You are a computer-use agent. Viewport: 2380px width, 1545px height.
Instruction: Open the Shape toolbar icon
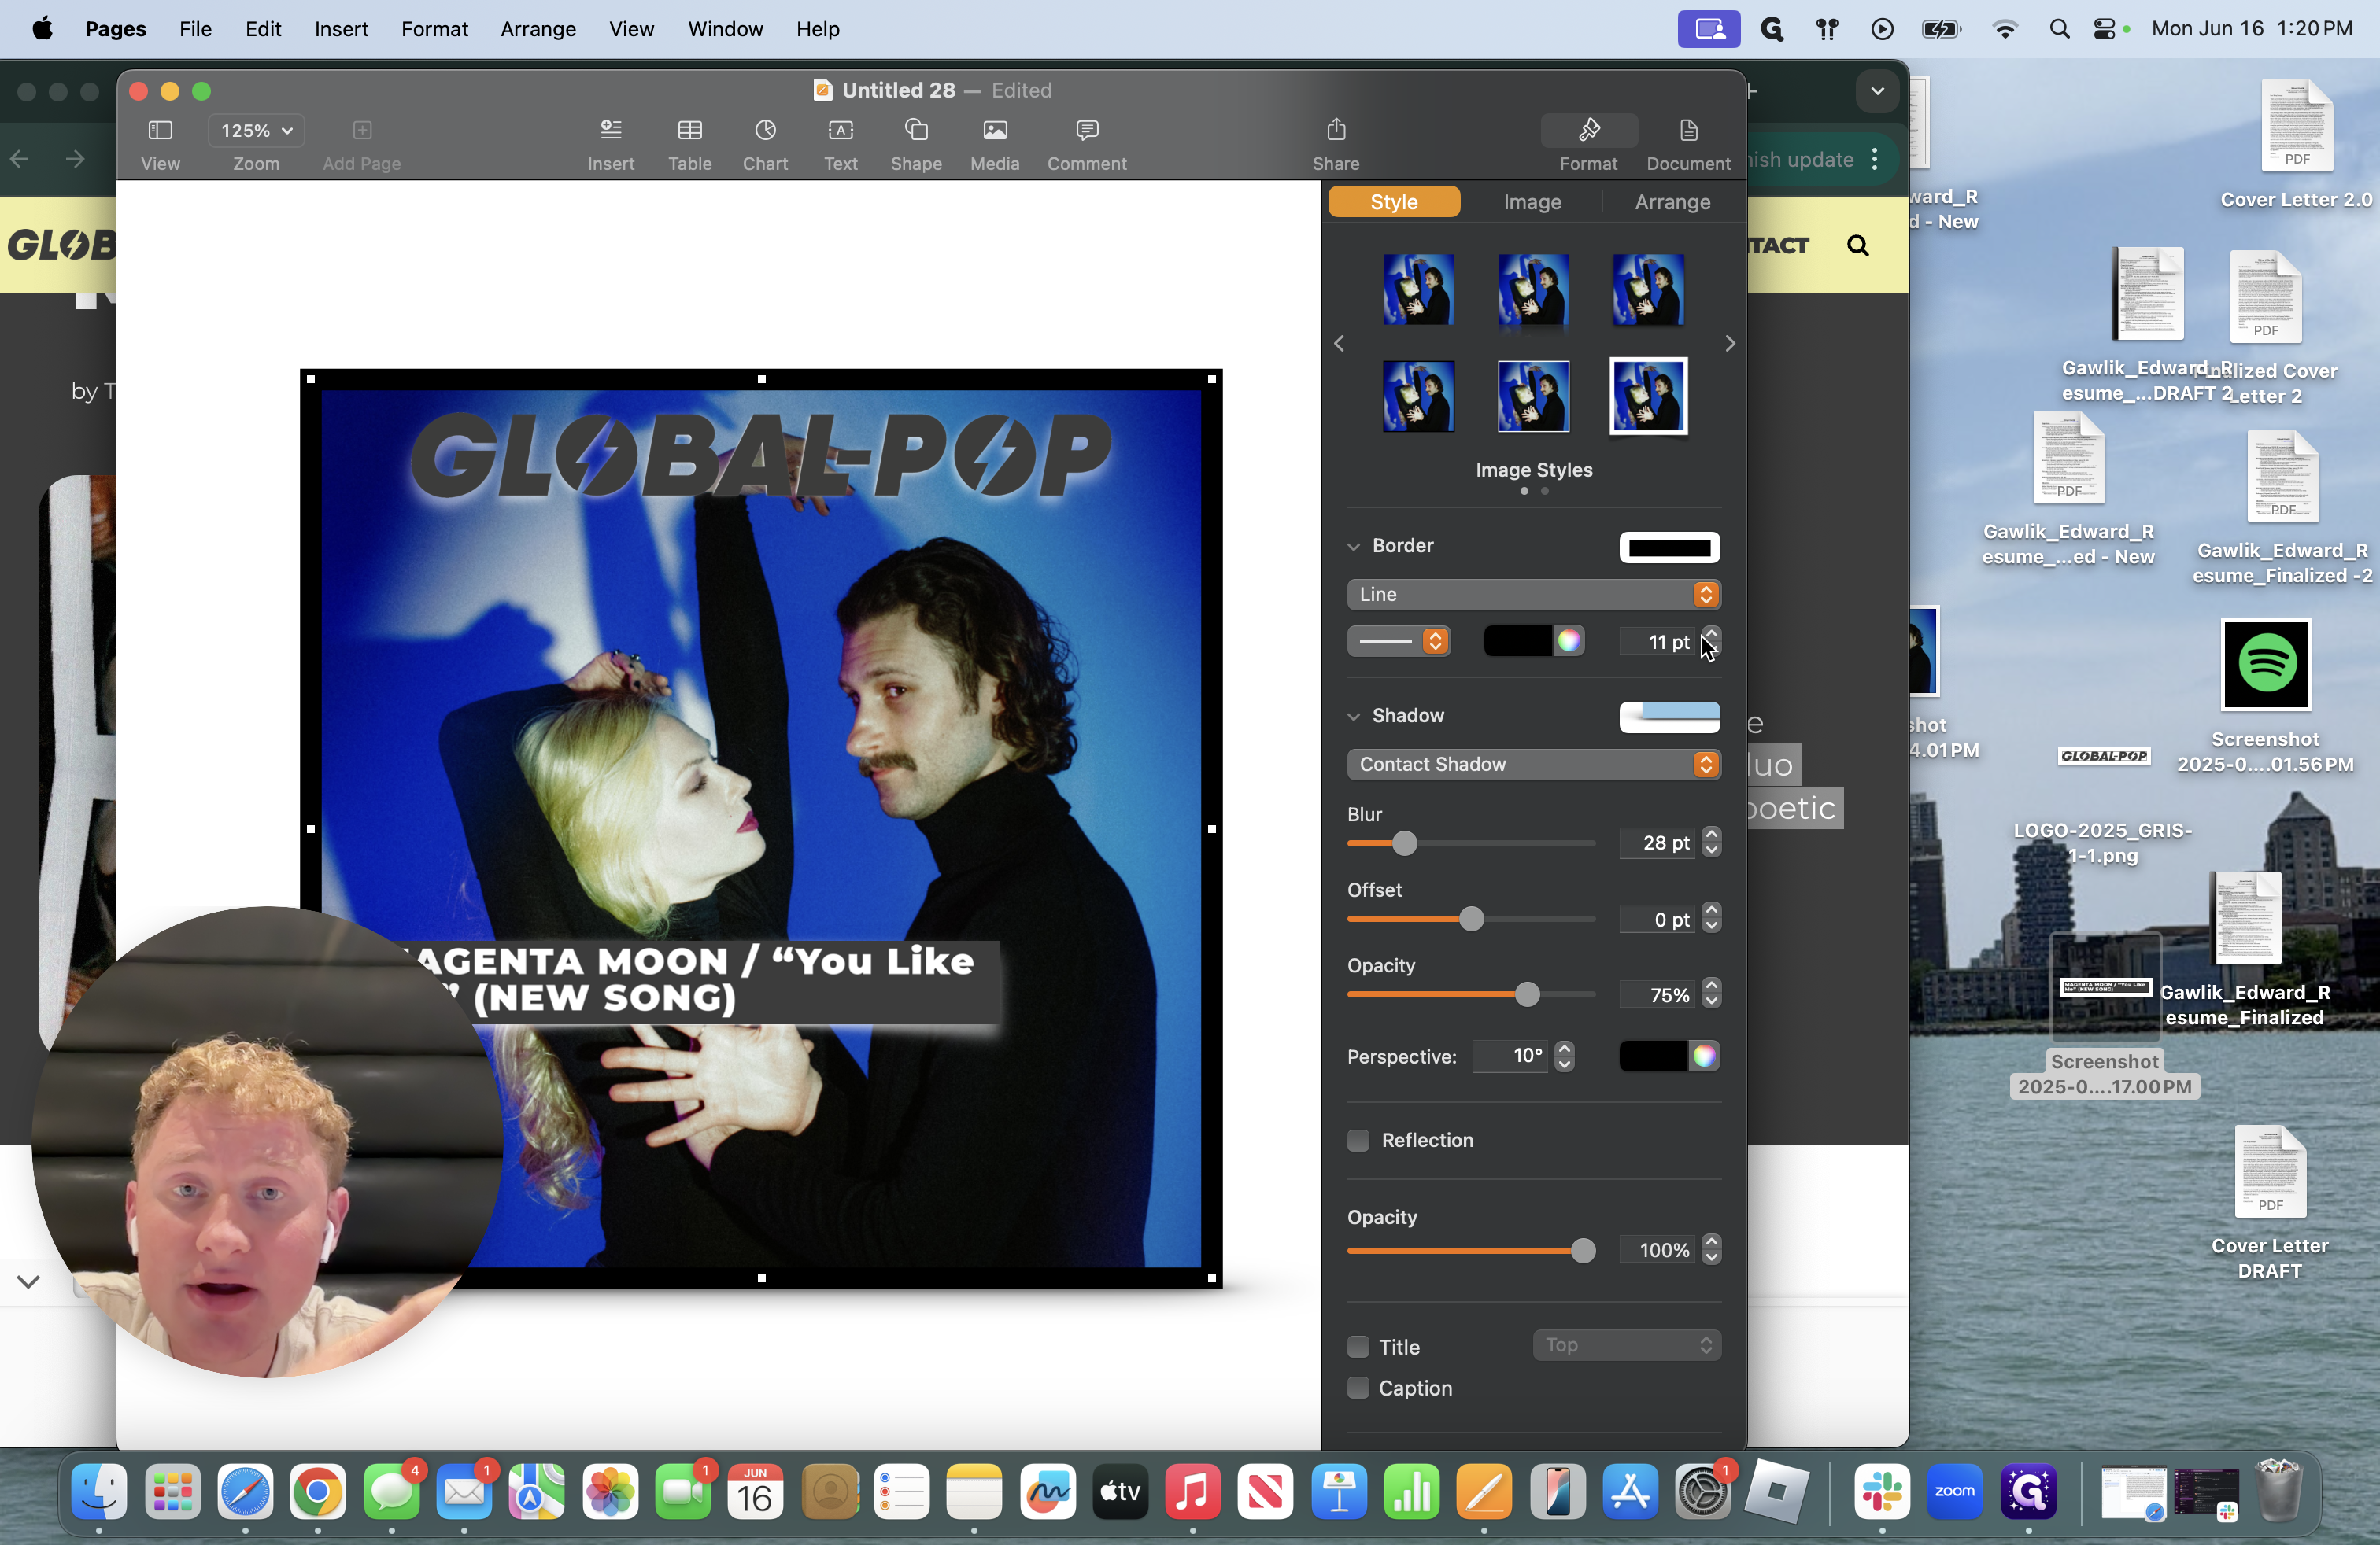916,130
